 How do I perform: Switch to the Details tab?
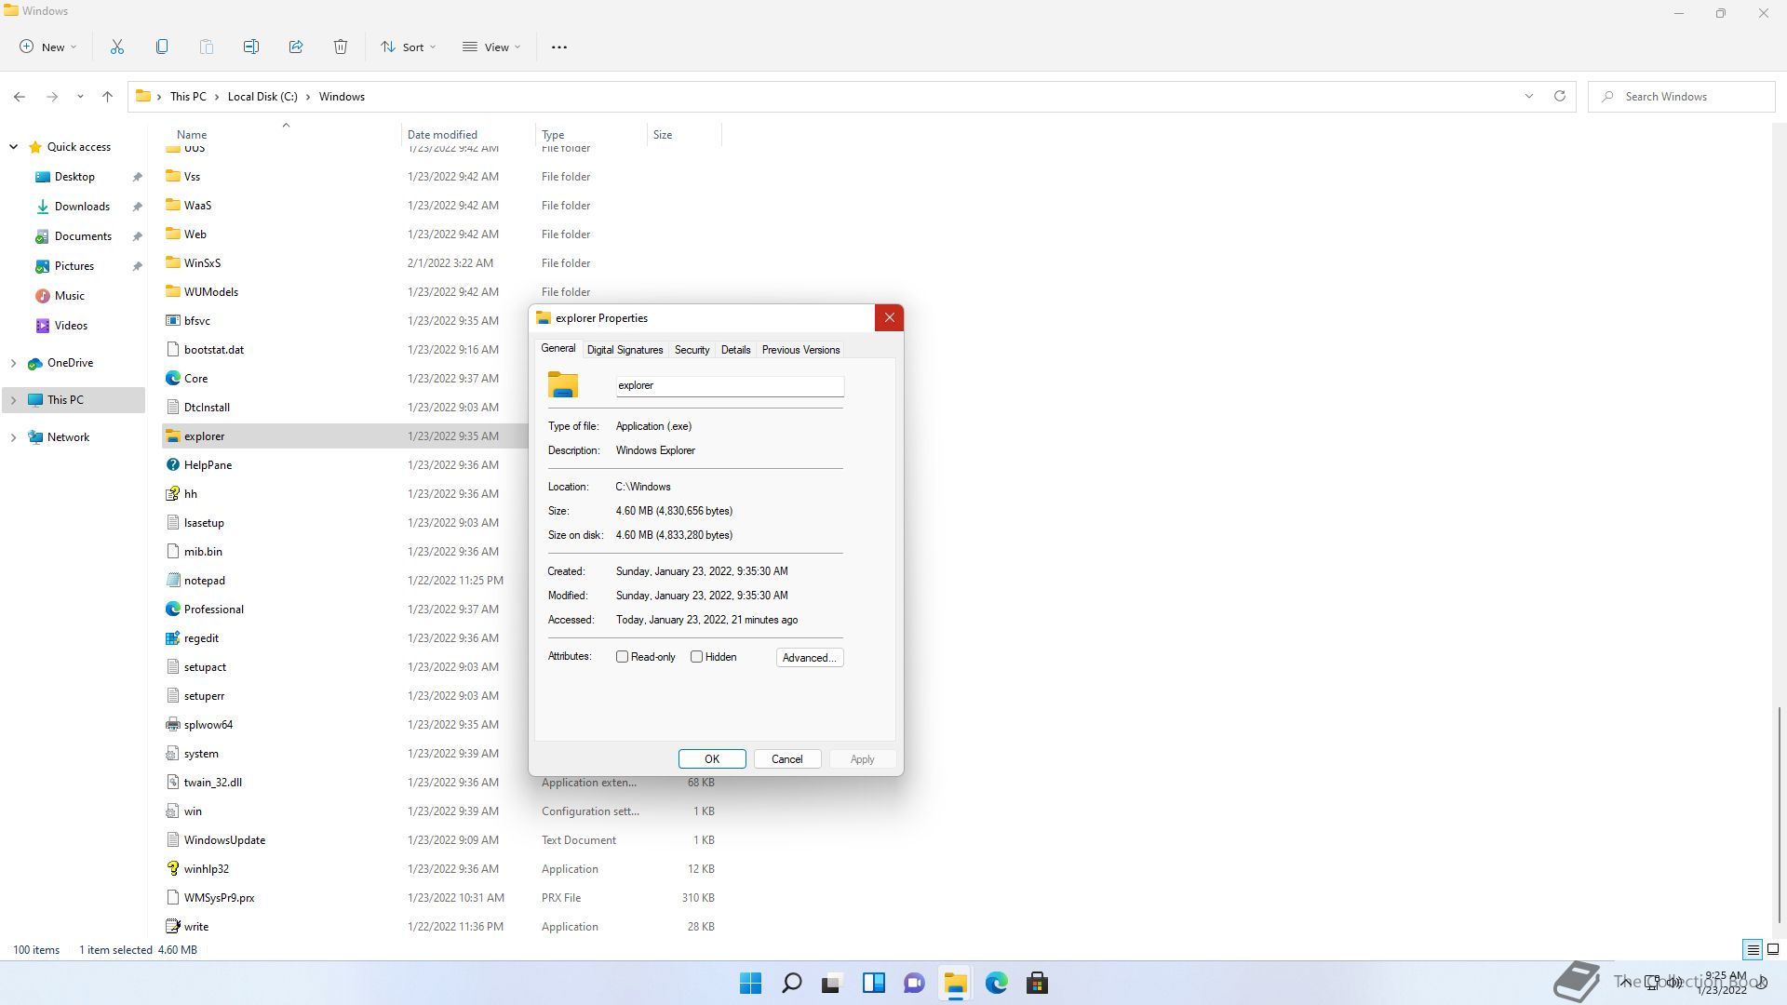click(x=735, y=350)
